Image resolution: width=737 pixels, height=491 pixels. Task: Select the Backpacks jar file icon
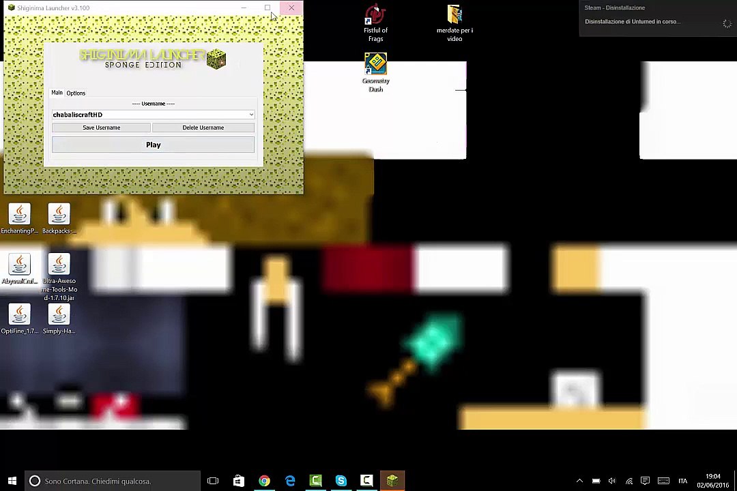pos(59,218)
